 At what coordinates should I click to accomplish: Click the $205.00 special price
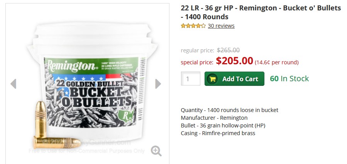pos(234,61)
